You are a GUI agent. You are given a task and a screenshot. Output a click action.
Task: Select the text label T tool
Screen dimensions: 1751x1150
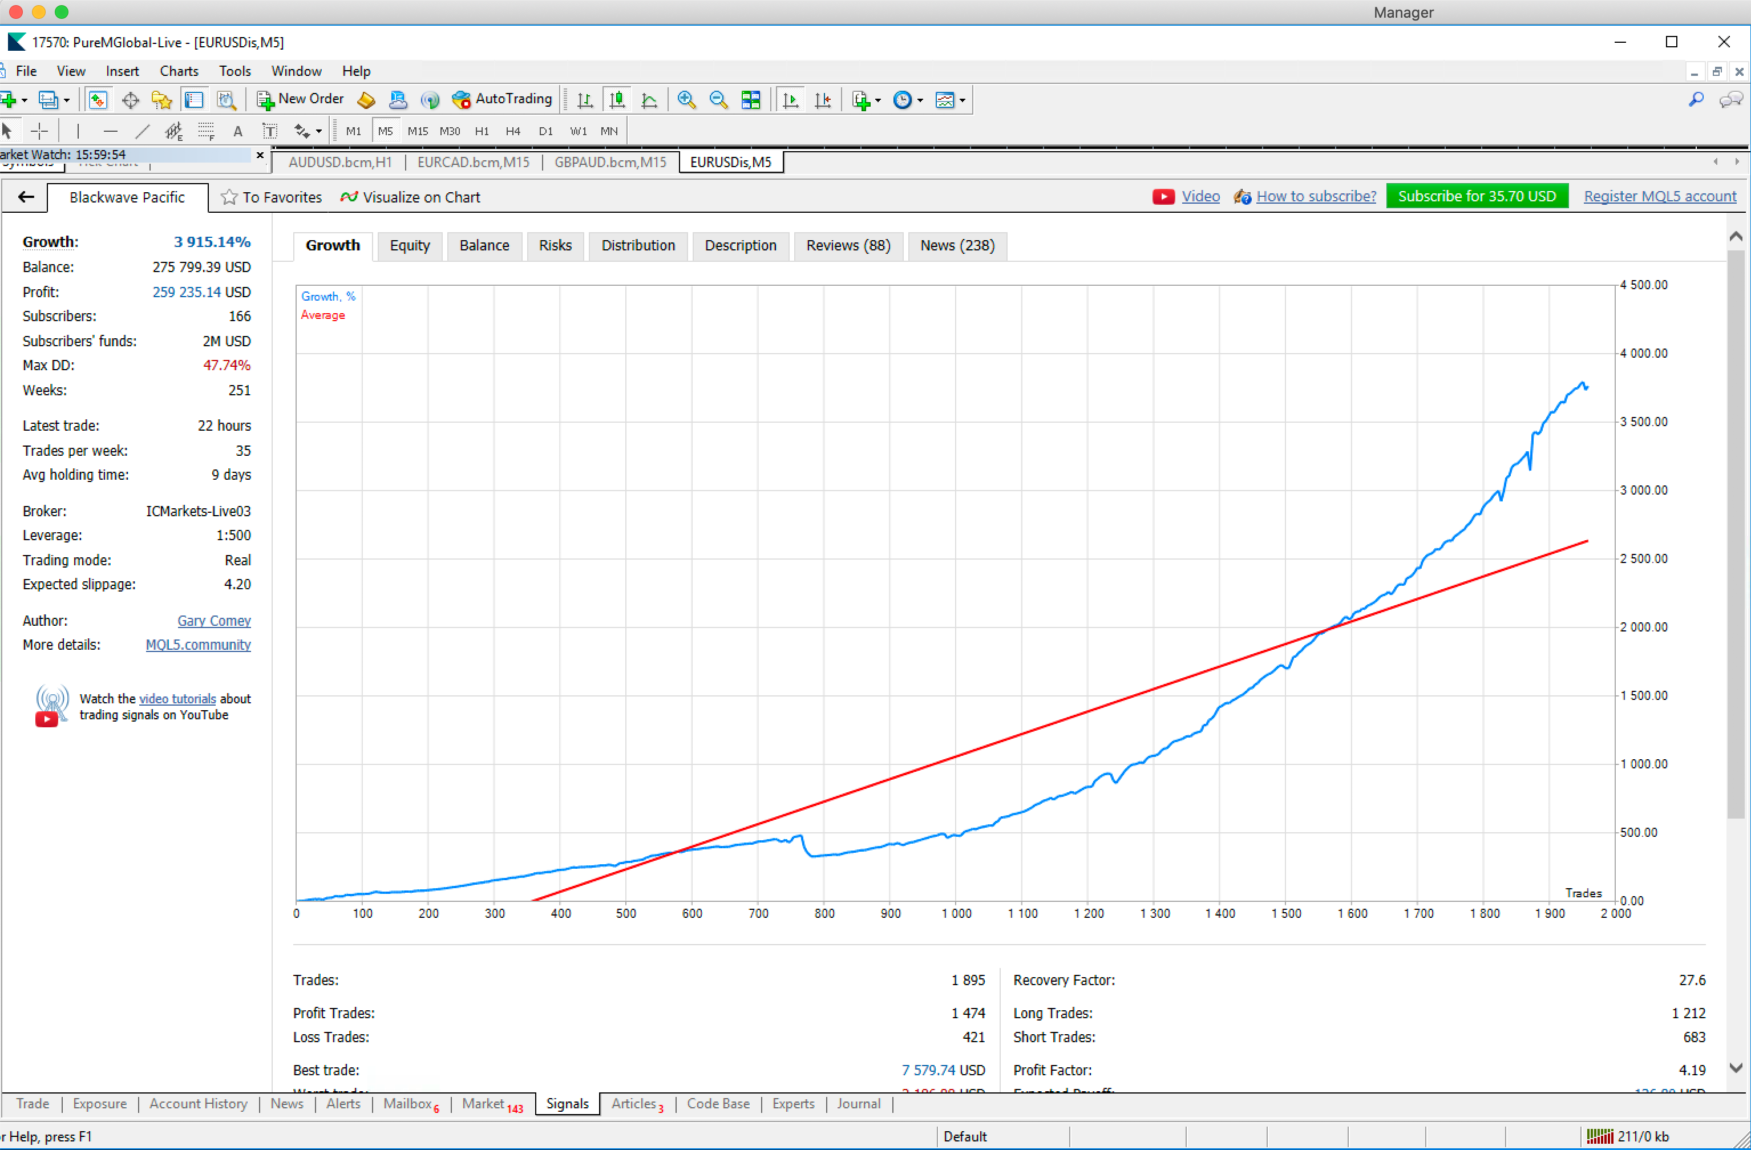pyautogui.click(x=270, y=132)
